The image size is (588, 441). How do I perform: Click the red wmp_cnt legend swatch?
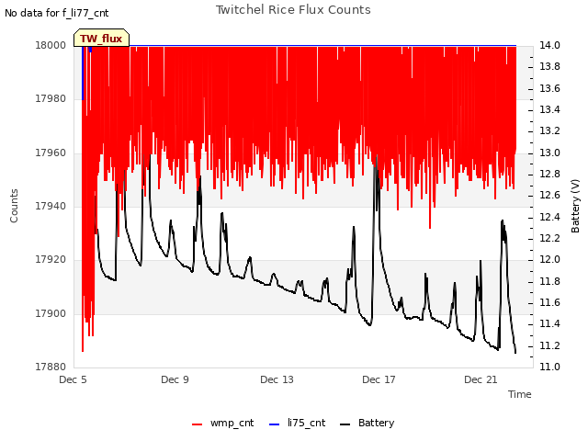point(197,424)
